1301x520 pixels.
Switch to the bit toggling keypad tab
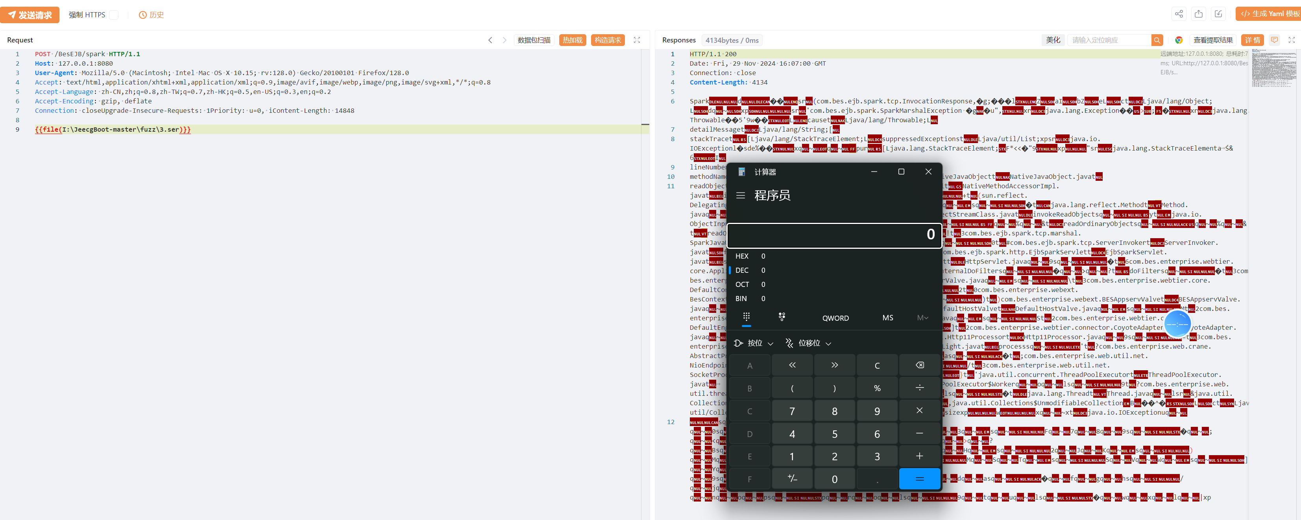point(782,317)
